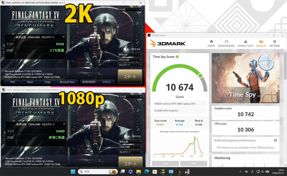Click the SAVE button in 3DMark

tap(193, 163)
